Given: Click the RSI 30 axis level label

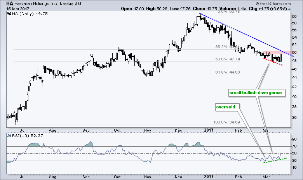Looking at the screenshot, I should coord(294,161).
